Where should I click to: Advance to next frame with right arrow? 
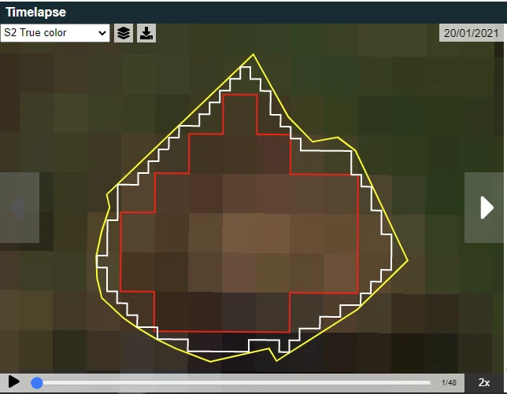pyautogui.click(x=485, y=208)
